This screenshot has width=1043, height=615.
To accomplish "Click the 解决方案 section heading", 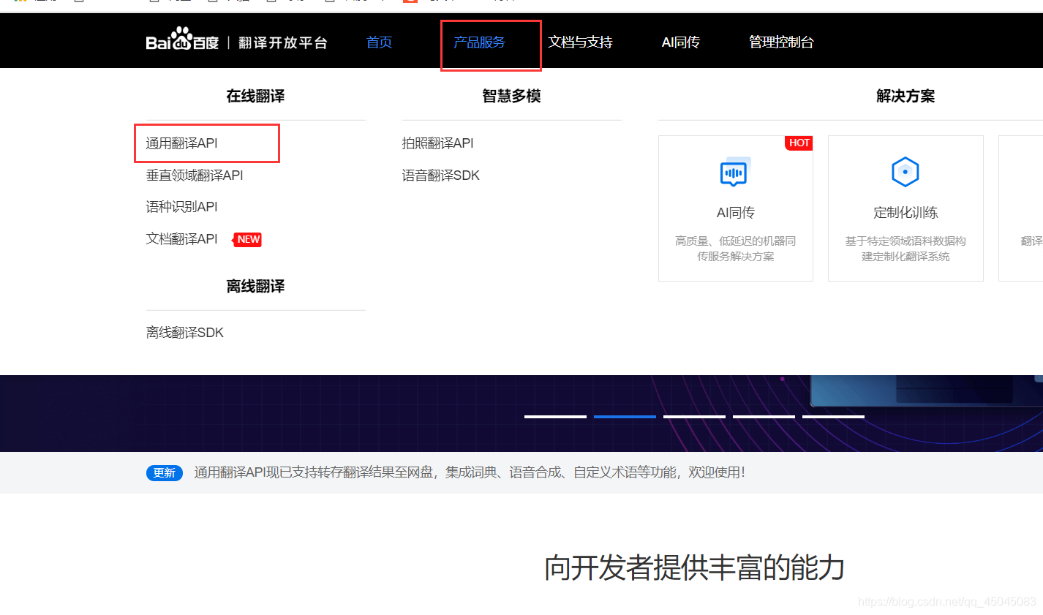I will pyautogui.click(x=905, y=96).
